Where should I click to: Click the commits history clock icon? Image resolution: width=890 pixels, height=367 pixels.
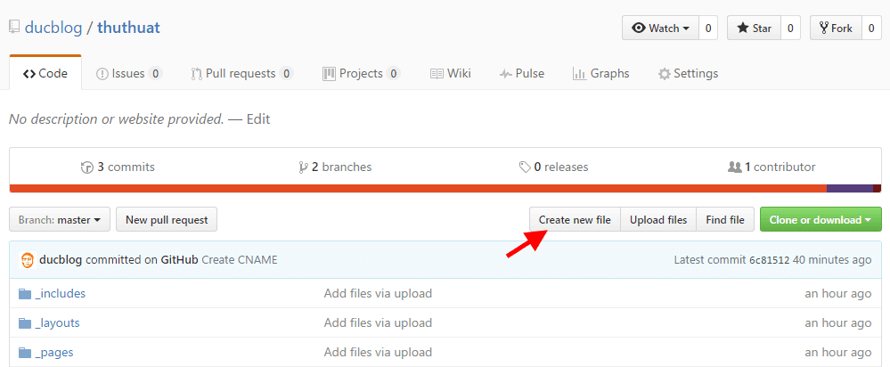[86, 167]
